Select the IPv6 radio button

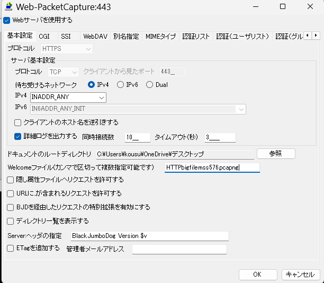[121, 85]
